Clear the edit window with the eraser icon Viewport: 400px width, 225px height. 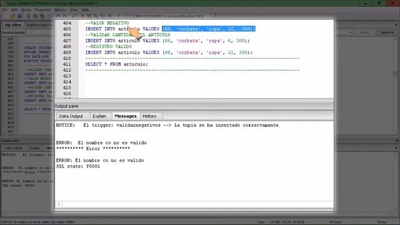coord(49,16)
